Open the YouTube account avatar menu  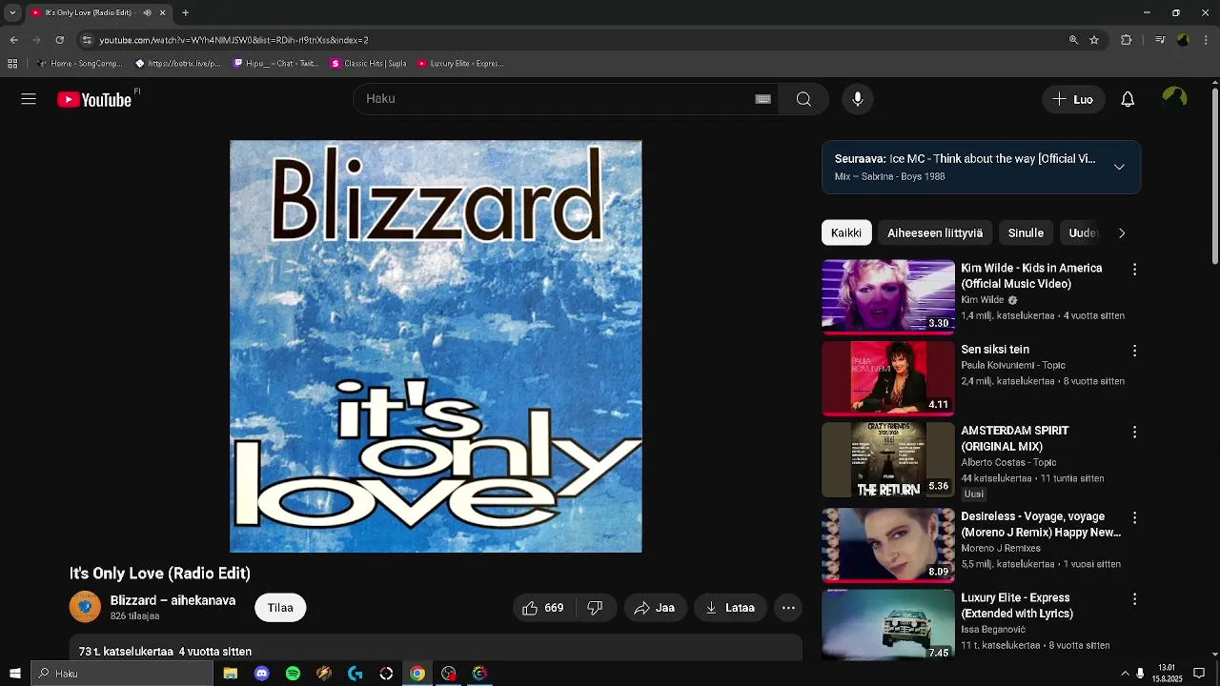[x=1174, y=99]
